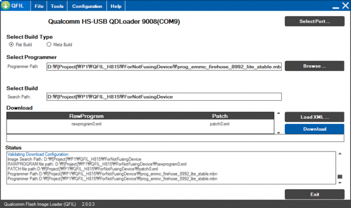Click the download table lower scroll arrow
Viewport: 351px width, 208px height.
tap(279, 133)
